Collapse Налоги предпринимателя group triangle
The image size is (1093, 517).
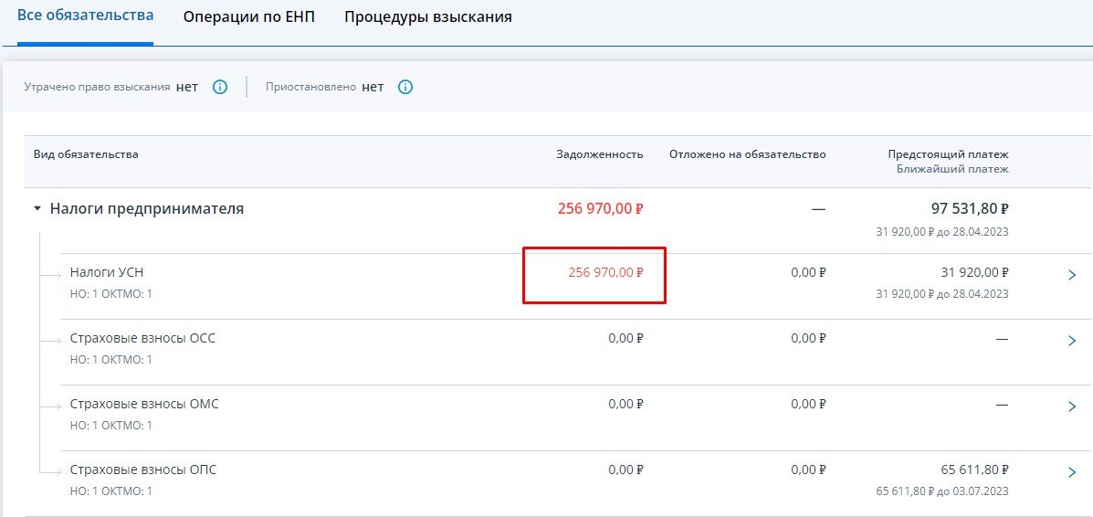37,208
